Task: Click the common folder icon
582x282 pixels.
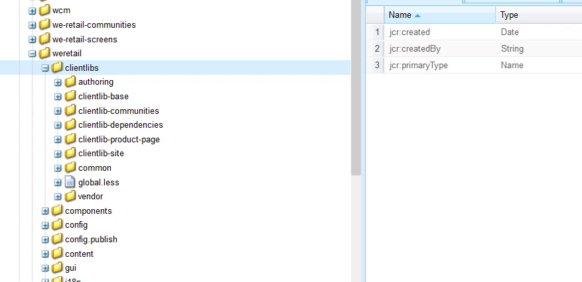Action: [70, 167]
